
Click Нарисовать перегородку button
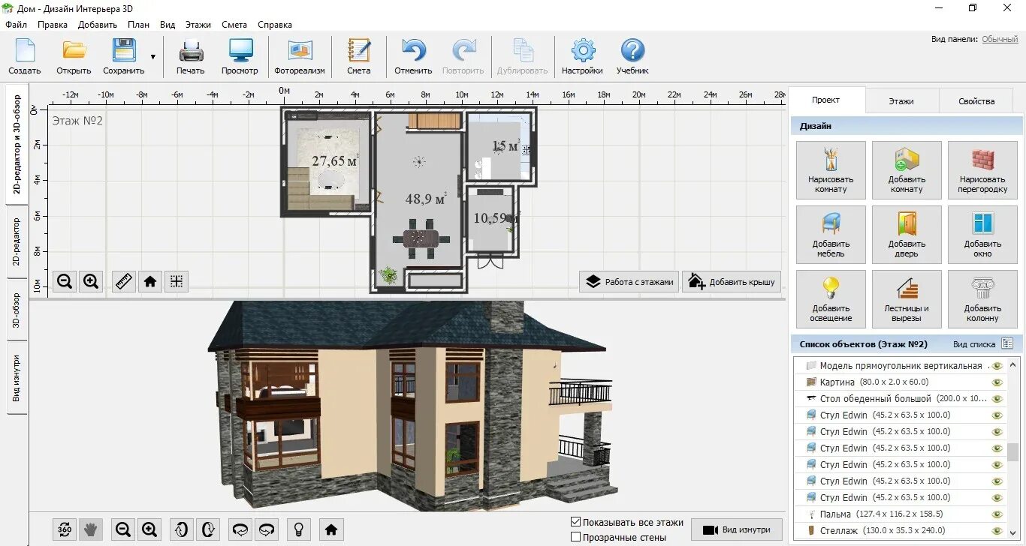pos(982,170)
